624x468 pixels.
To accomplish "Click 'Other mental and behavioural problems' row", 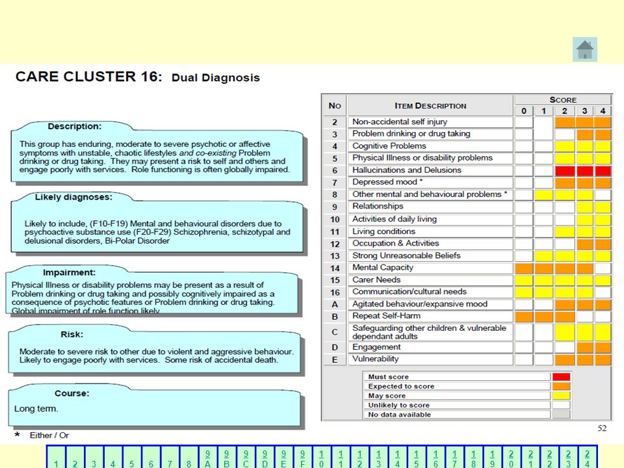I will coord(467,194).
